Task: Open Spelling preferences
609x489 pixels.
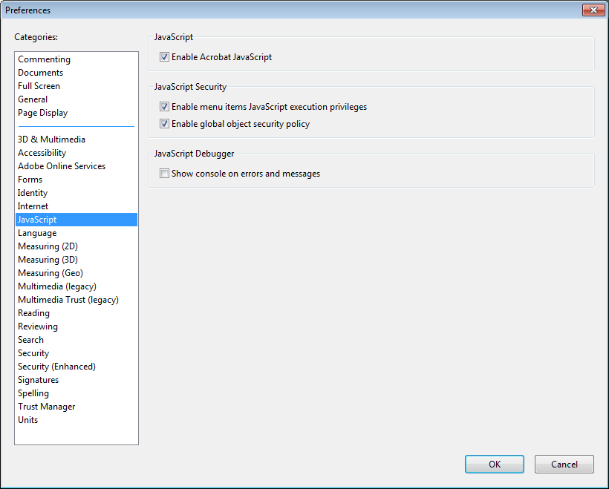Action: tap(76, 393)
